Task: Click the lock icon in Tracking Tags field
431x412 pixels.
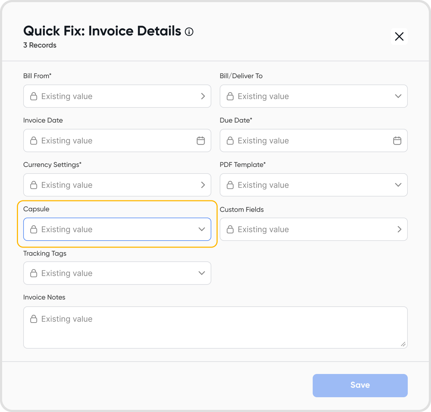Action: click(x=34, y=273)
